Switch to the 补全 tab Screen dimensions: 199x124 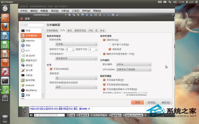102,30
